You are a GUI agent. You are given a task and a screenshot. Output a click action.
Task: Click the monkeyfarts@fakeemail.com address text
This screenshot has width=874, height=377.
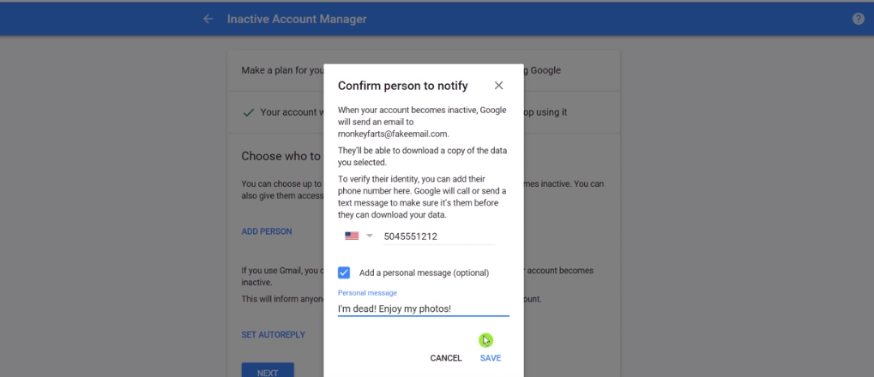pos(394,134)
